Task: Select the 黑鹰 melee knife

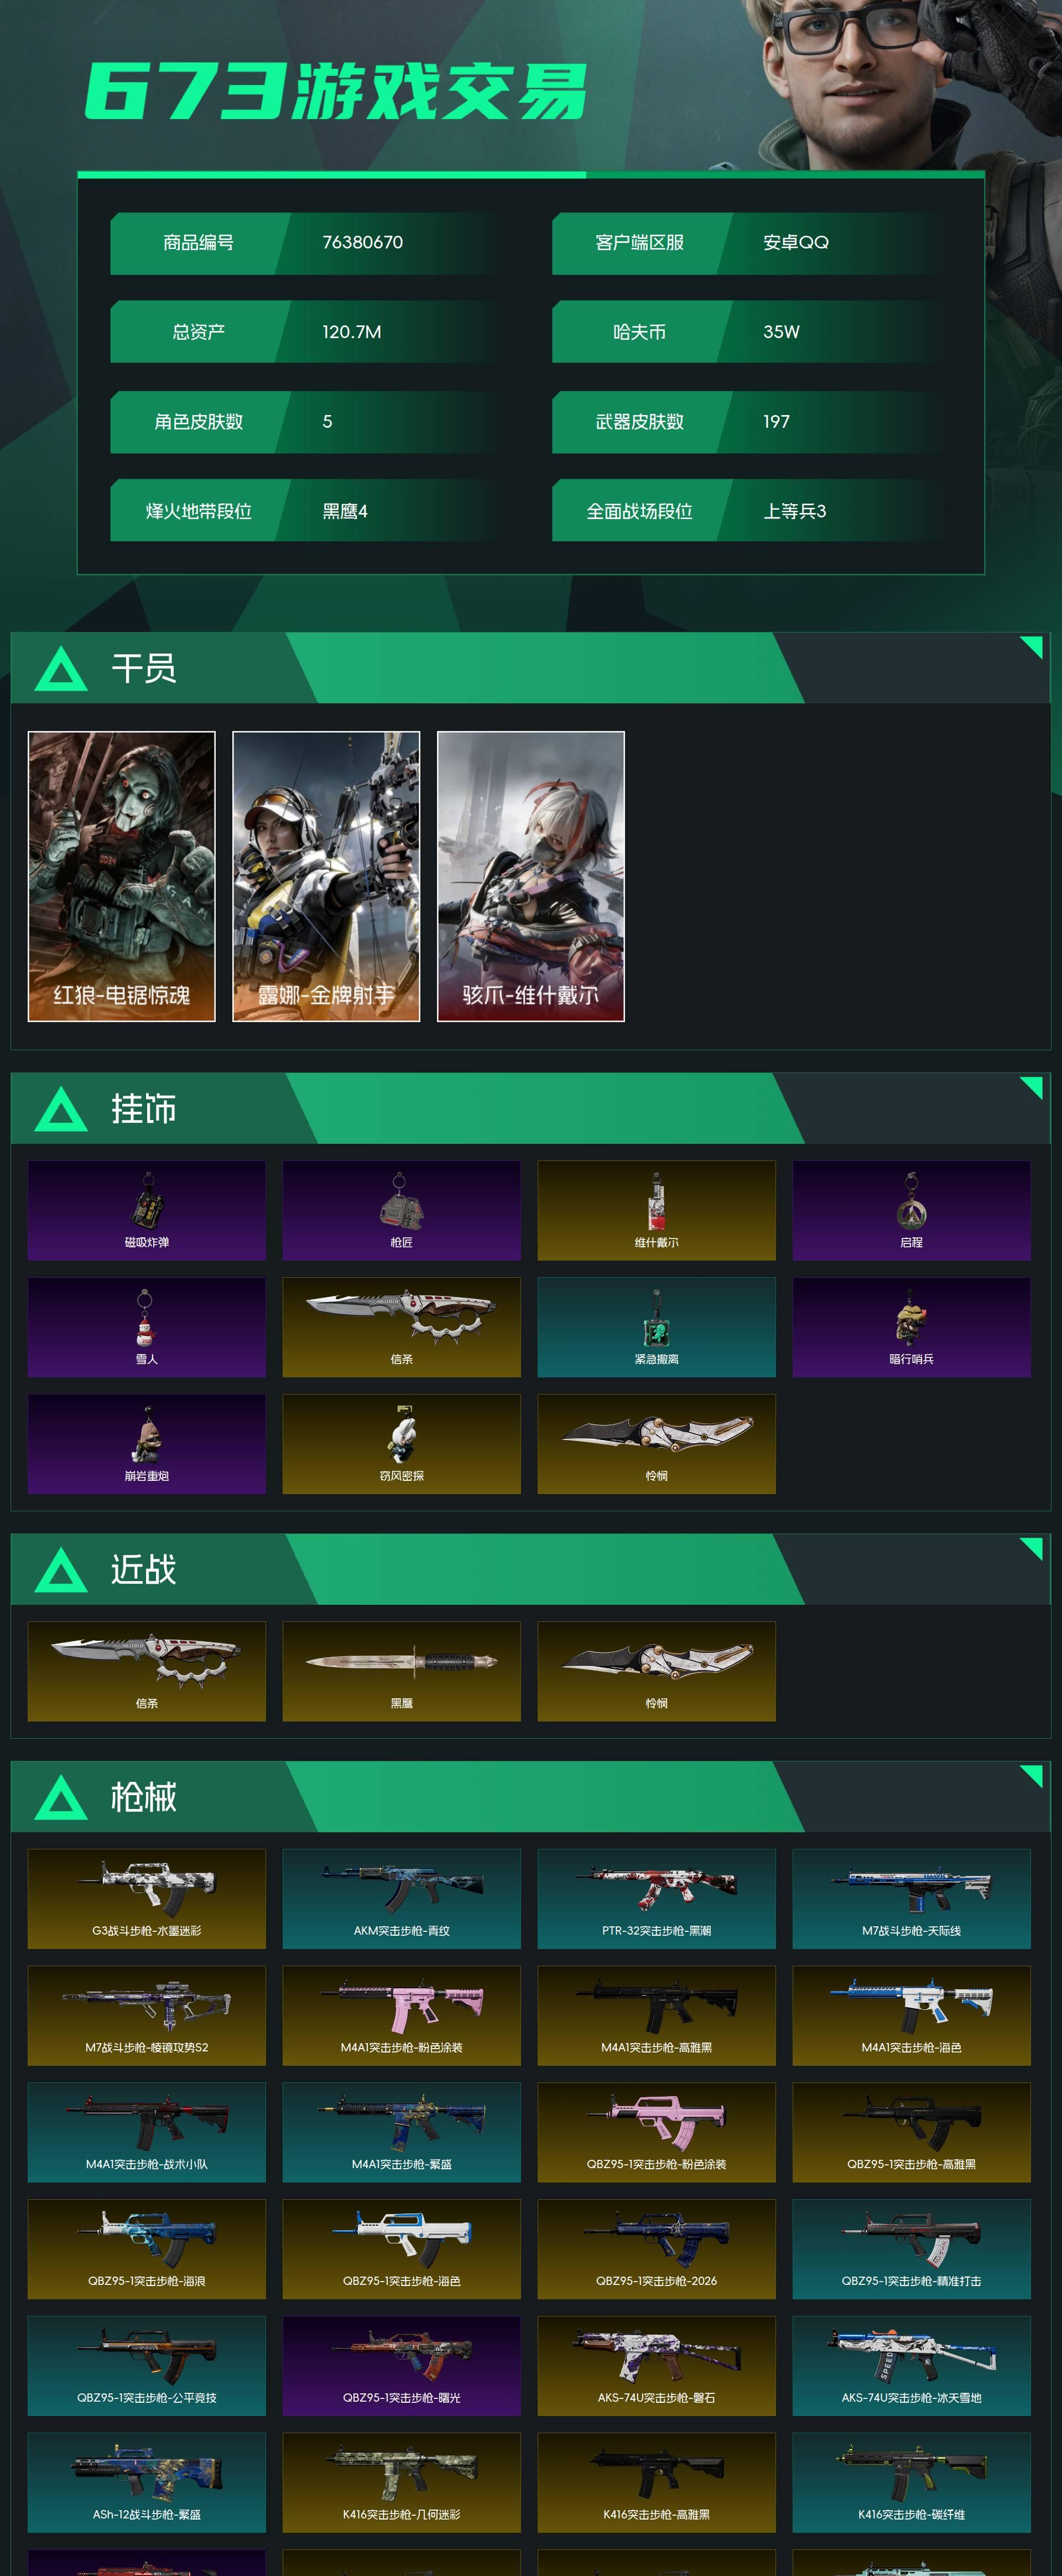Action: (401, 1671)
